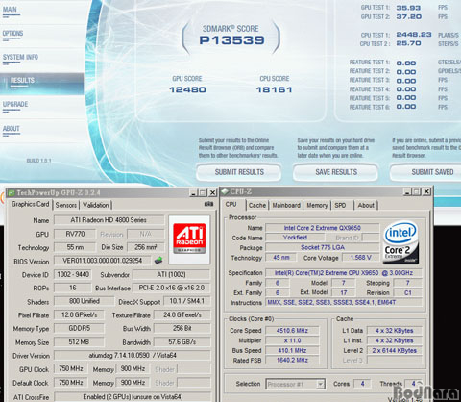
Task: Click the ATI CrossFire Enabled (2 GPUs) field
Action: coord(133,397)
